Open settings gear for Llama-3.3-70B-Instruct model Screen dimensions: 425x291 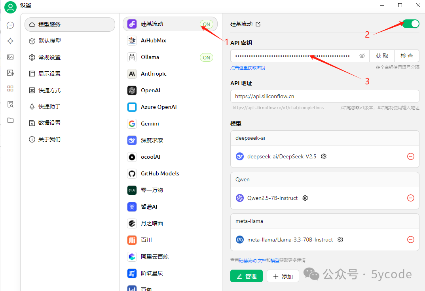pos(340,240)
